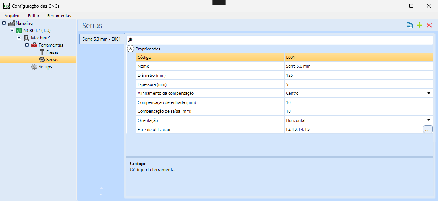Click the Diâmetro value field 125
The width and height of the screenshot is (438, 201).
pos(358,75)
